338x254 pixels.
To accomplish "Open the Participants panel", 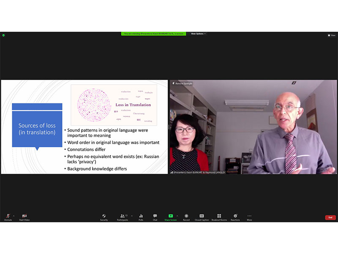I will tap(122, 217).
